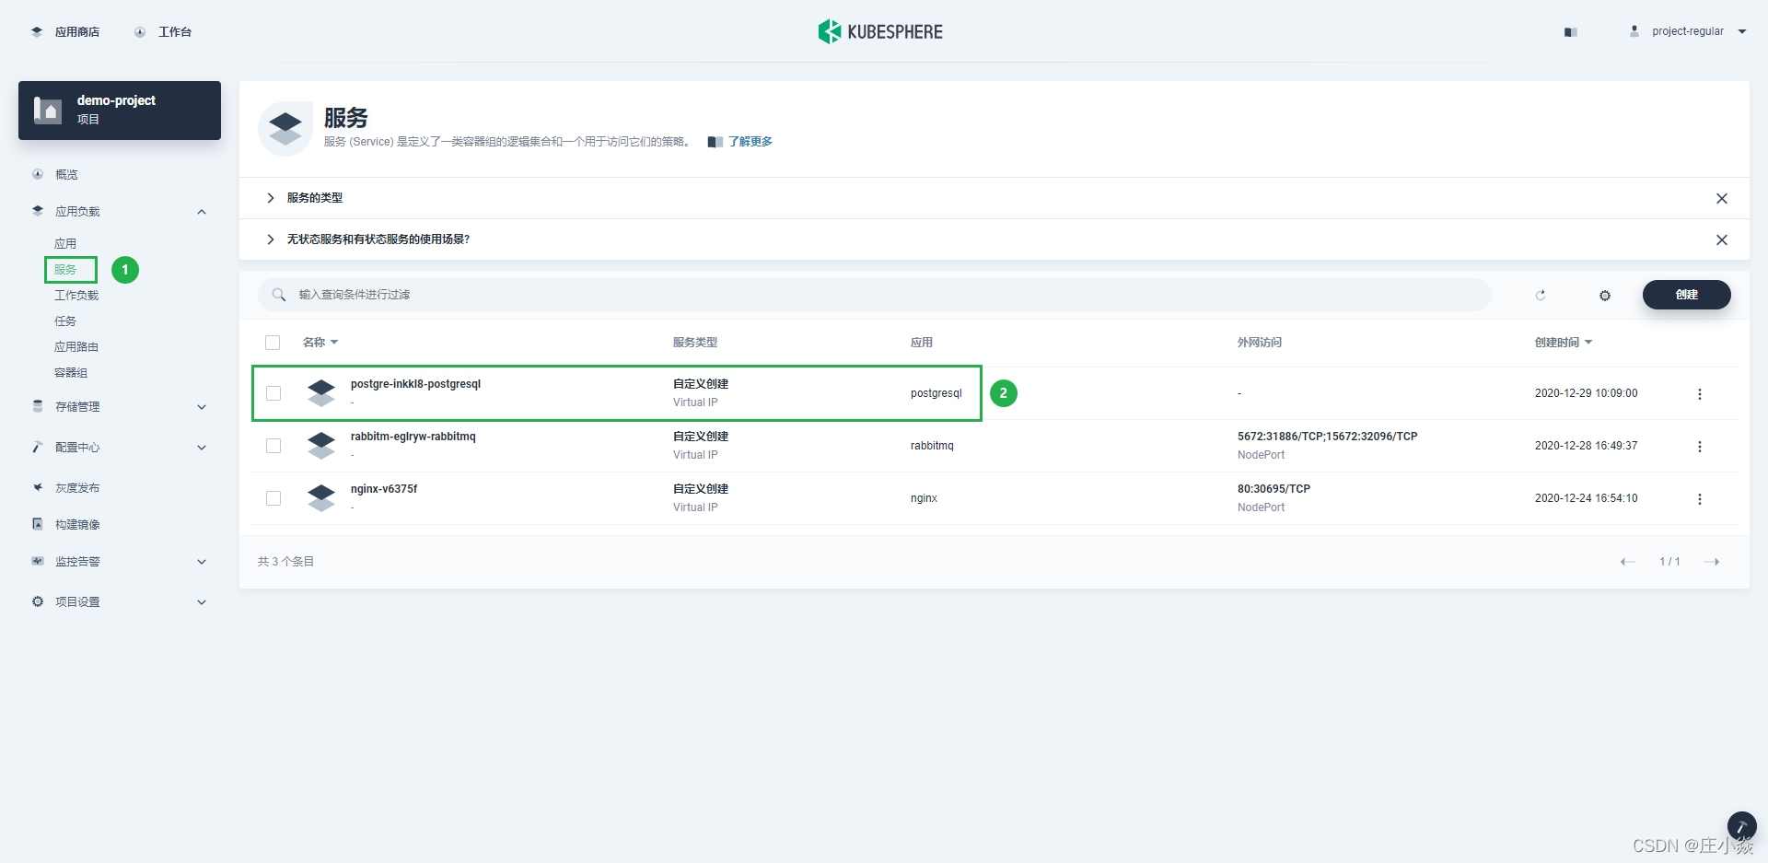
Task: Click the postgresql application cell
Action: coord(936,393)
